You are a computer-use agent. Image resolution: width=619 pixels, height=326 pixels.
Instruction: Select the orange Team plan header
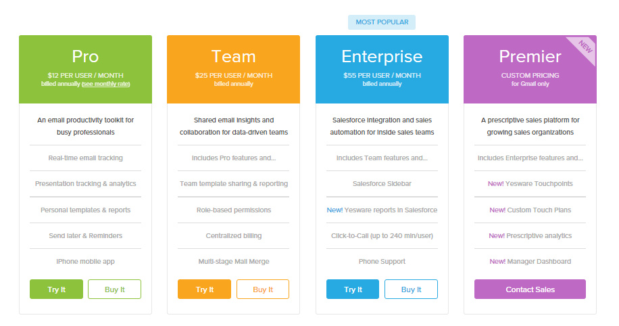pyautogui.click(x=233, y=69)
